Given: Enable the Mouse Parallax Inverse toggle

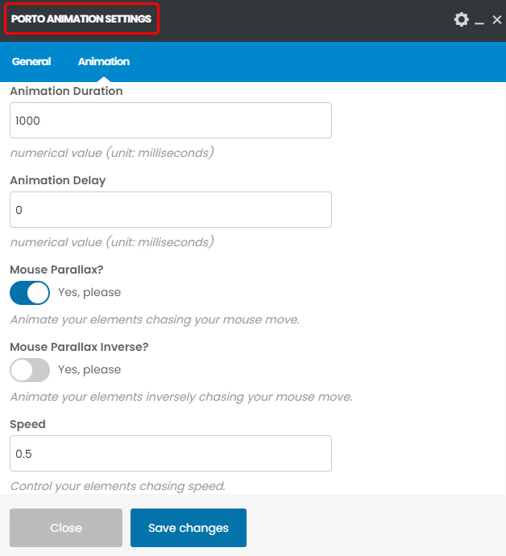Looking at the screenshot, I should [30, 370].
